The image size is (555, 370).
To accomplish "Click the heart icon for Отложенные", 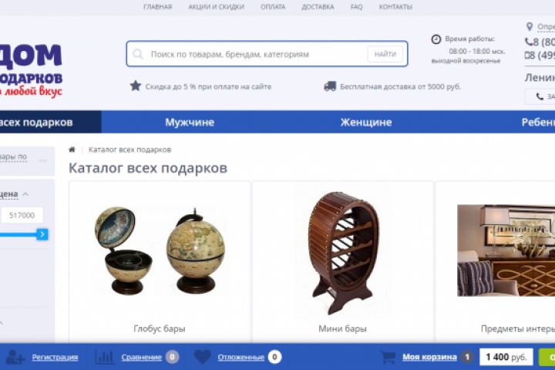I will click(x=203, y=357).
